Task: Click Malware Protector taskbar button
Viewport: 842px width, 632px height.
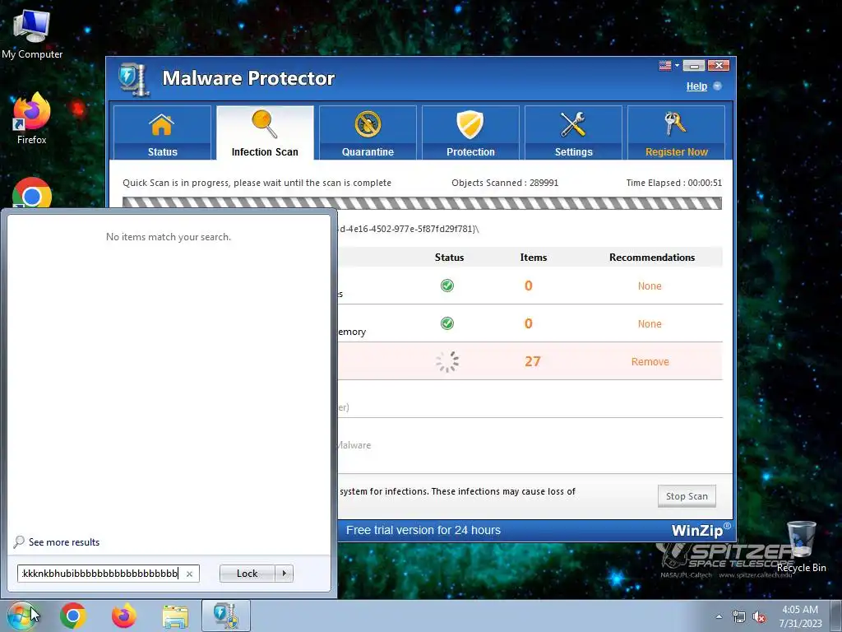Action: pos(225,616)
